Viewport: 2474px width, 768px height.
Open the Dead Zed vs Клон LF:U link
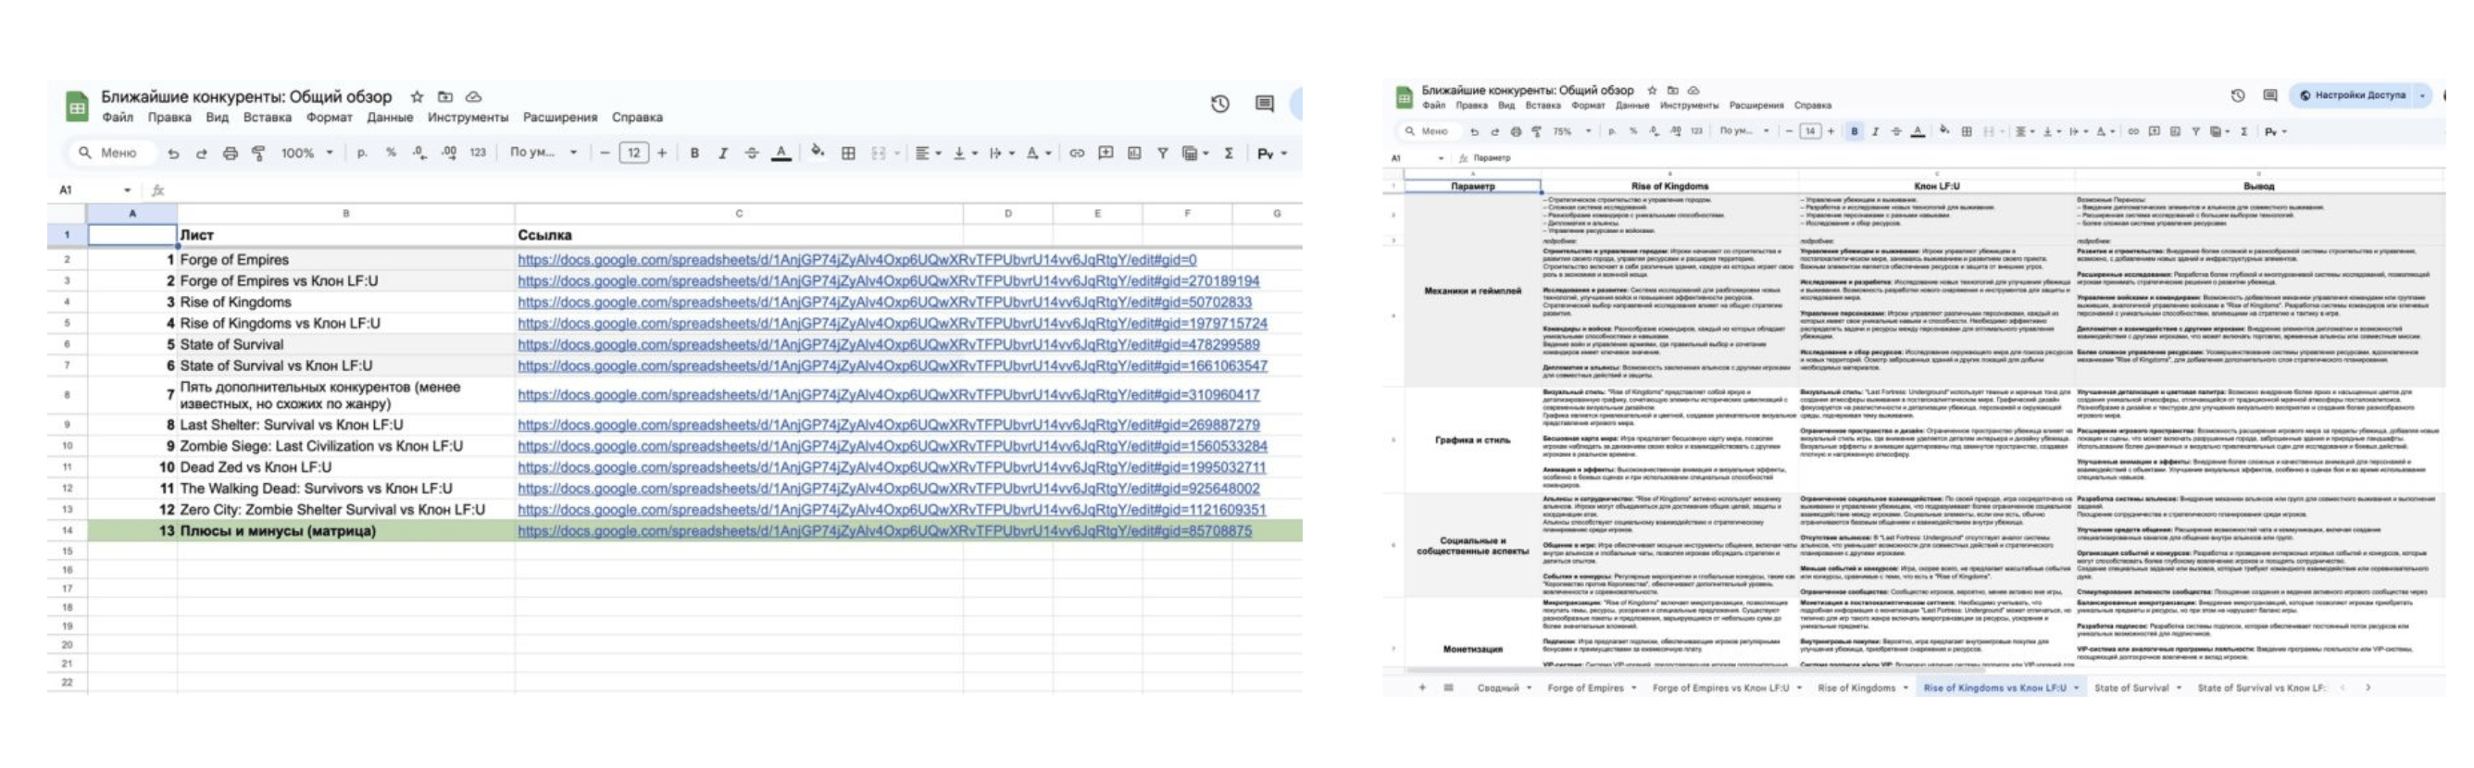[892, 467]
